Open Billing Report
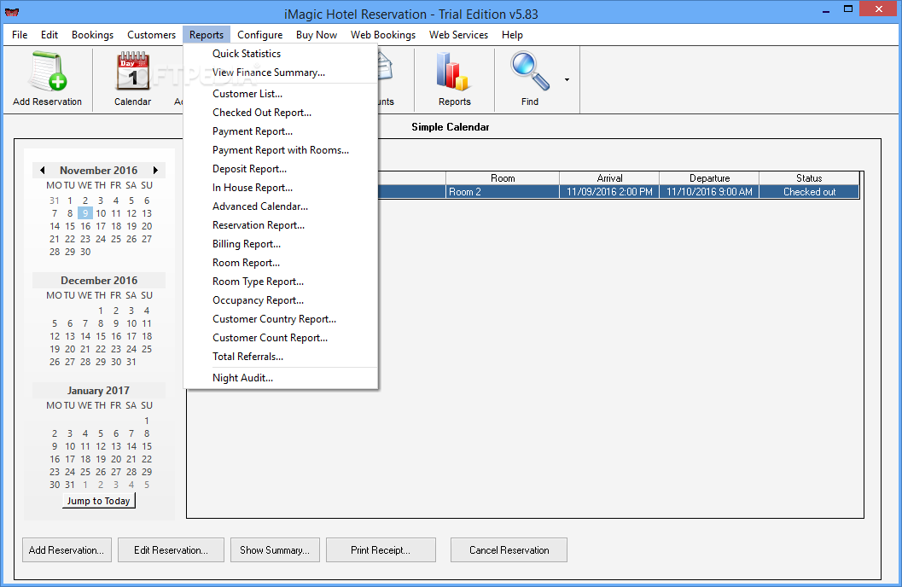 [x=281, y=244]
